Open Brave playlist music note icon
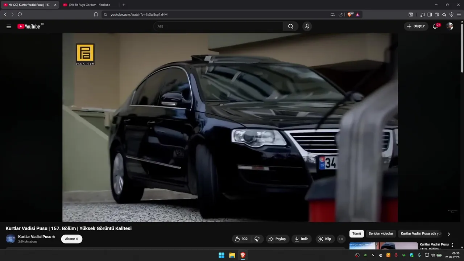The width and height of the screenshot is (464, 261). 422,14
